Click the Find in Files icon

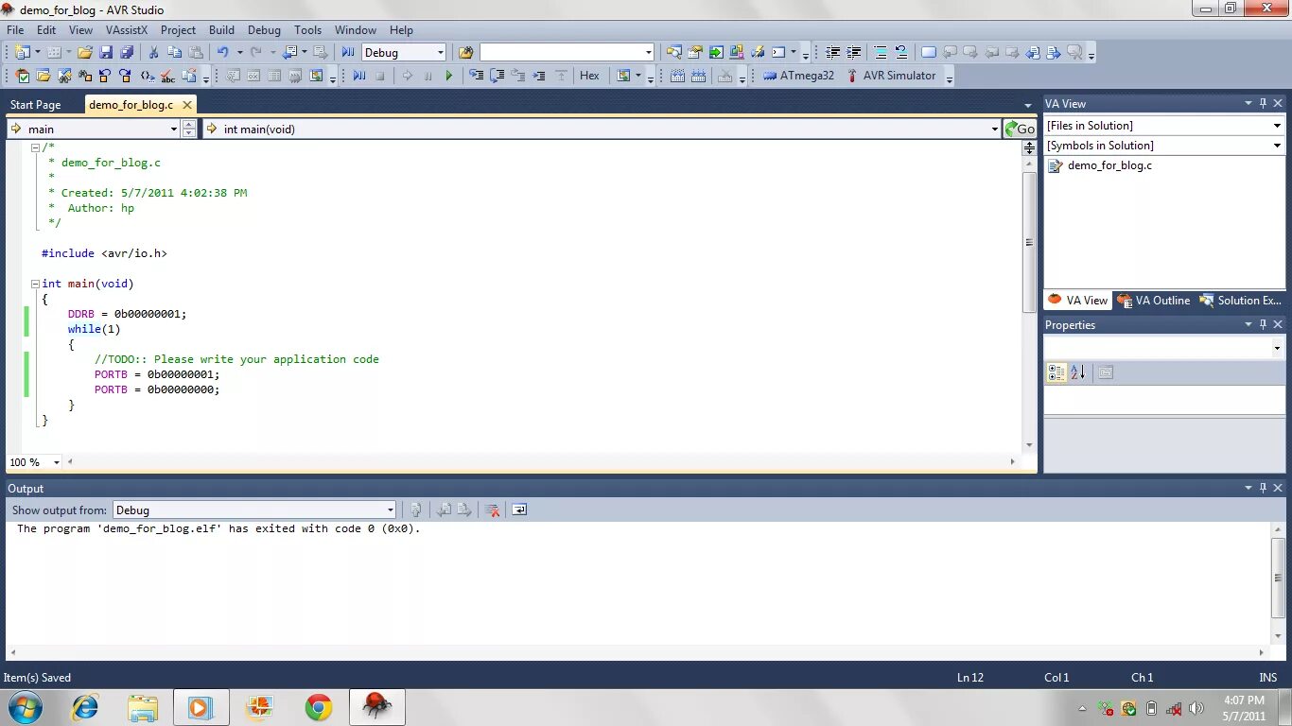pos(465,52)
